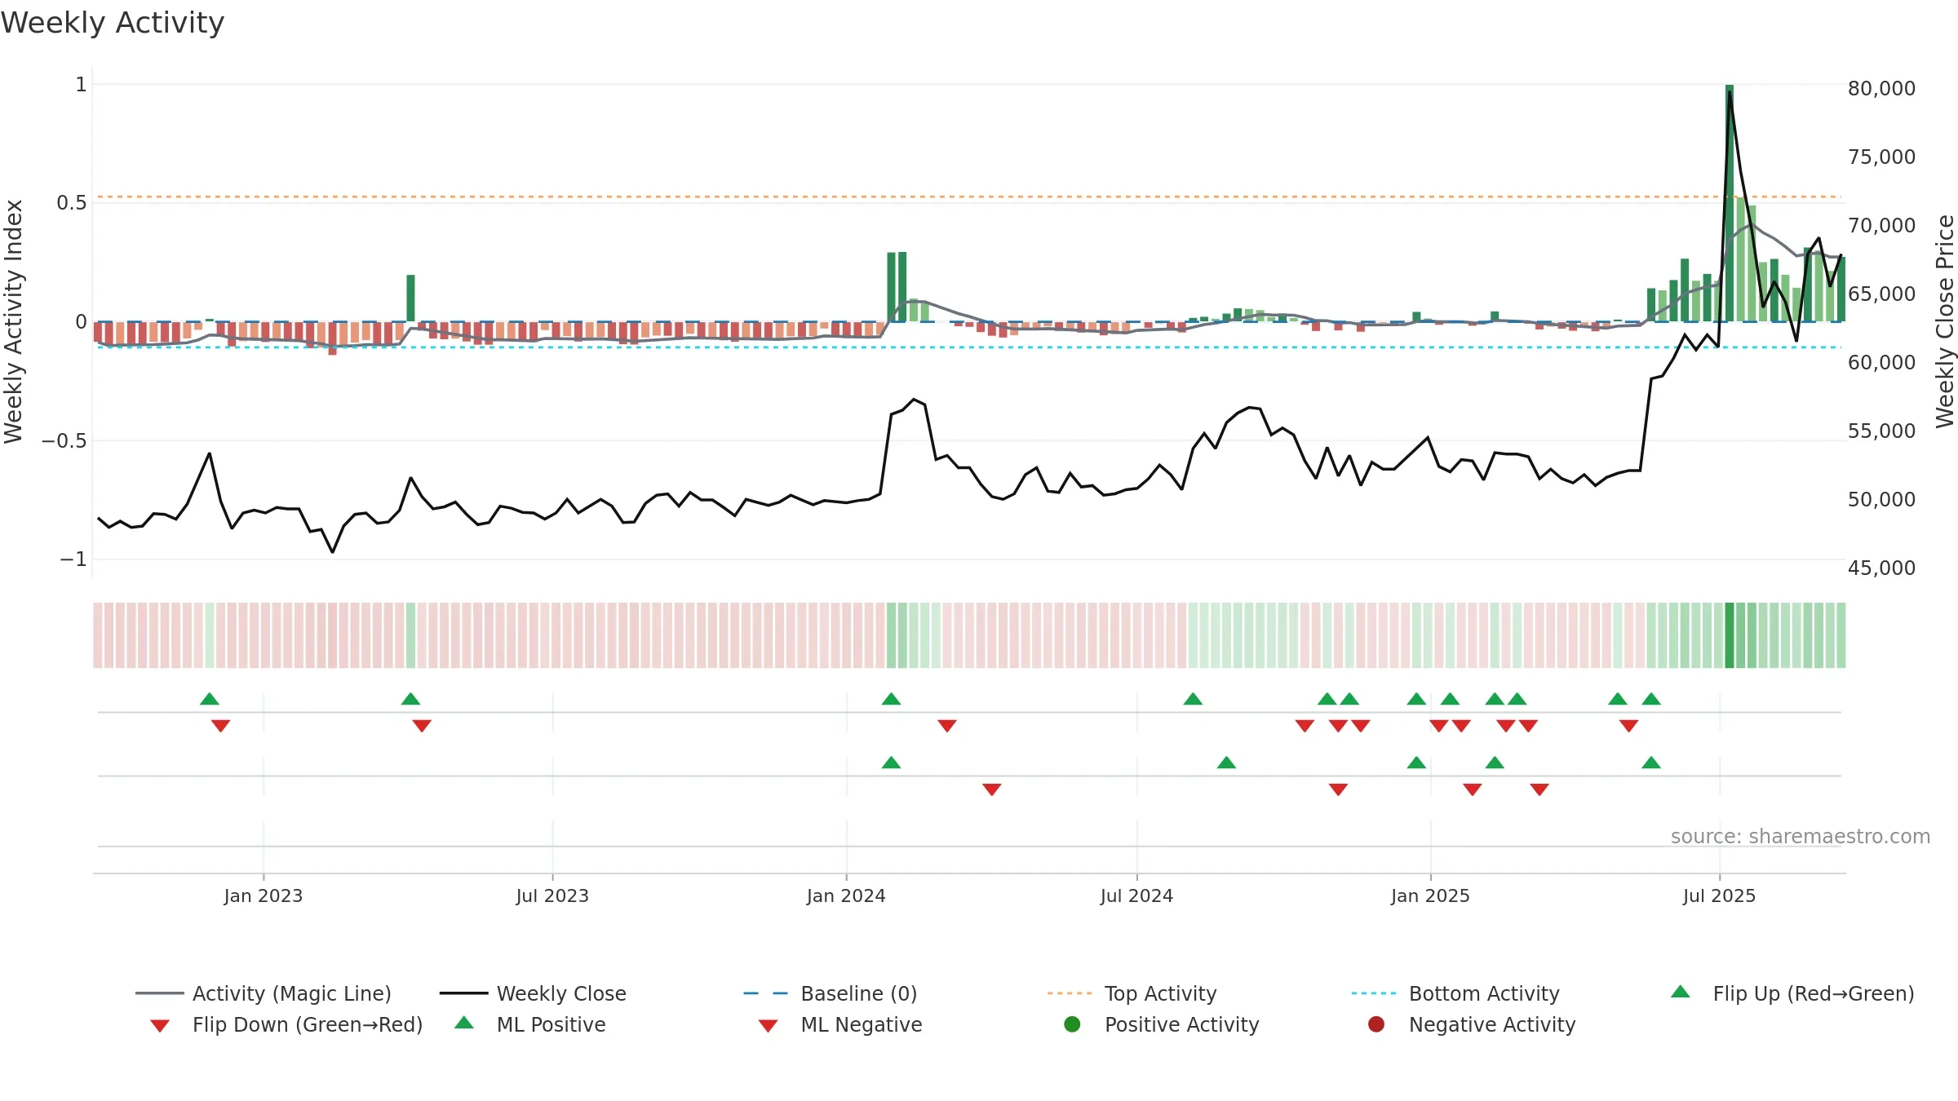Image resolution: width=1958 pixels, height=1101 pixels.
Task: Click the 70,000 price axis tick
Action: [x=1881, y=225]
